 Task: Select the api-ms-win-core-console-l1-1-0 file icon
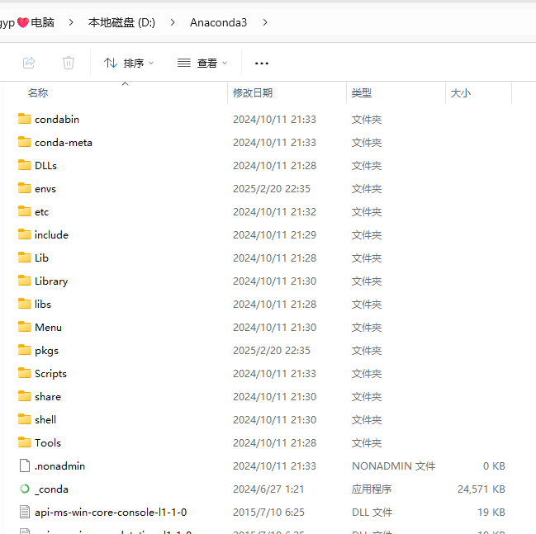click(25, 512)
